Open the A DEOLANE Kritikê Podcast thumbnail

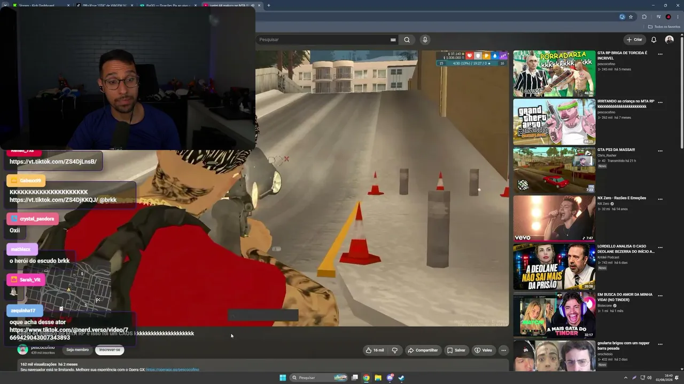click(554, 267)
